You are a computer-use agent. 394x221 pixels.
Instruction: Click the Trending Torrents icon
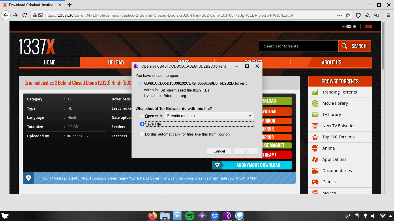[x=315, y=92]
